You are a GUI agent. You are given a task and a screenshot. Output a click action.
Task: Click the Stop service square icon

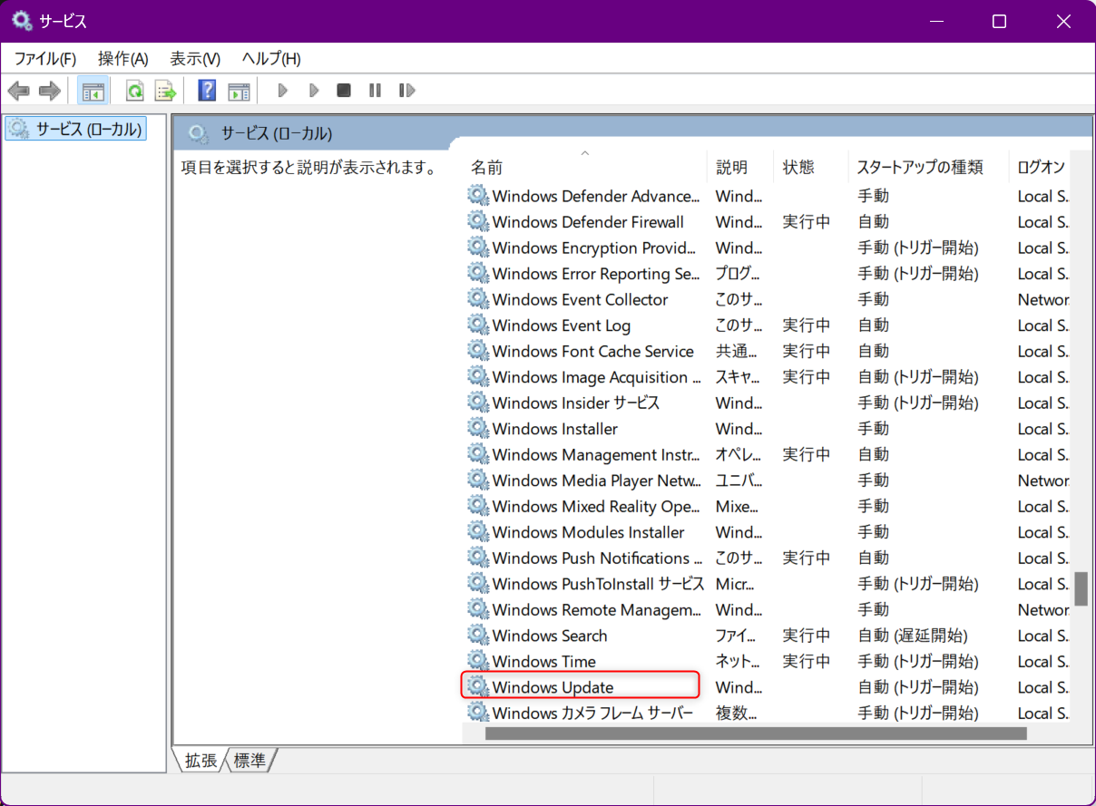[x=344, y=91]
